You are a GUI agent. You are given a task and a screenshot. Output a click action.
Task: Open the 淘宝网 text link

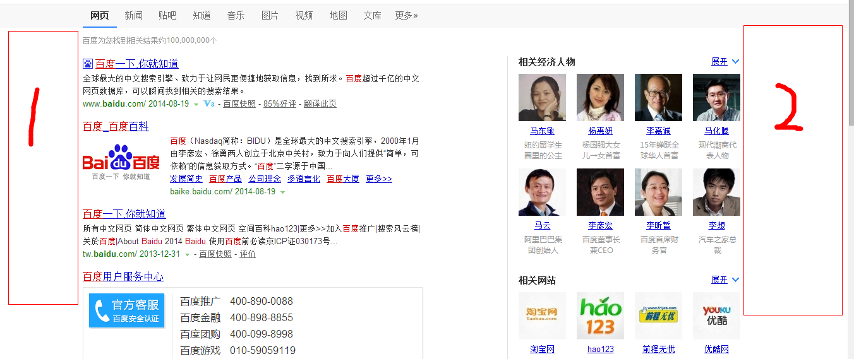point(542,349)
